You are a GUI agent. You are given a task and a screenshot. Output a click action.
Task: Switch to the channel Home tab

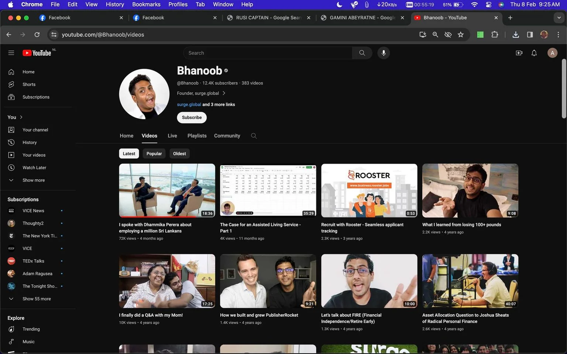[127, 136]
